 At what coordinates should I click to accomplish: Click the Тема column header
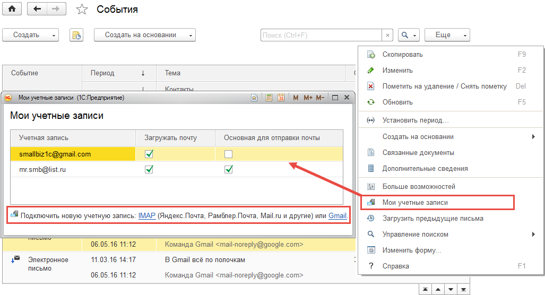[x=250, y=73]
